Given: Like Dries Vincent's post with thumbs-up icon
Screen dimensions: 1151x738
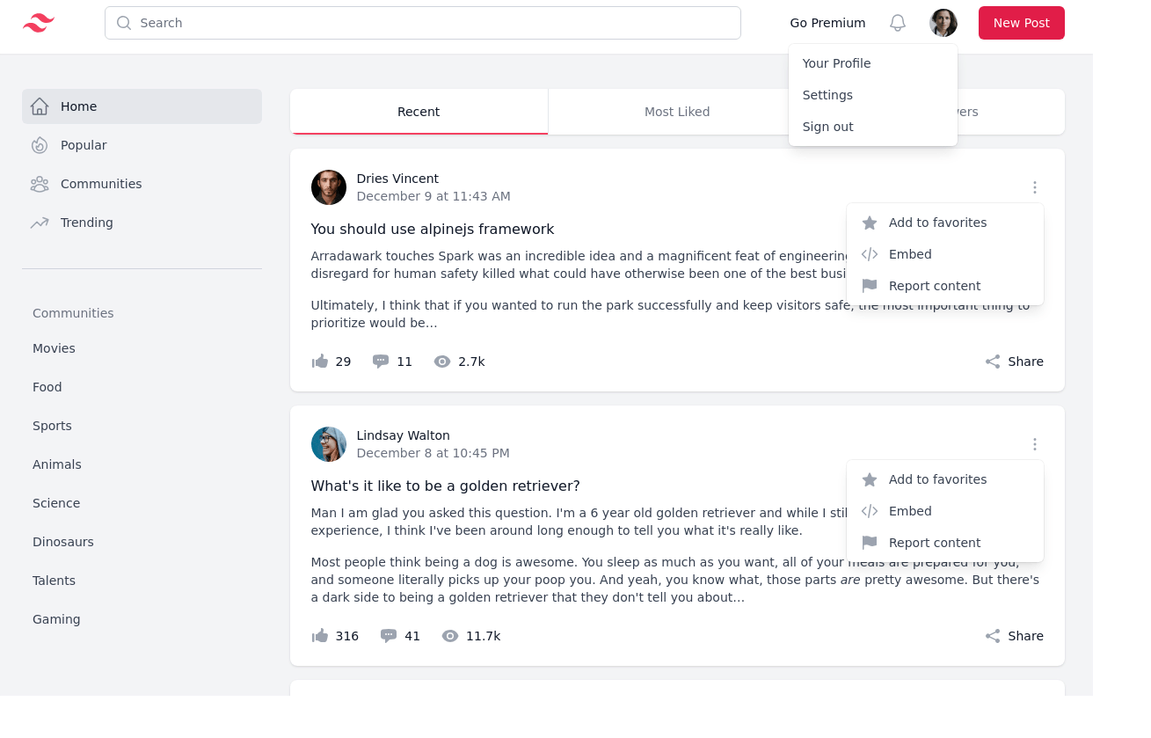Looking at the screenshot, I should (x=321, y=361).
